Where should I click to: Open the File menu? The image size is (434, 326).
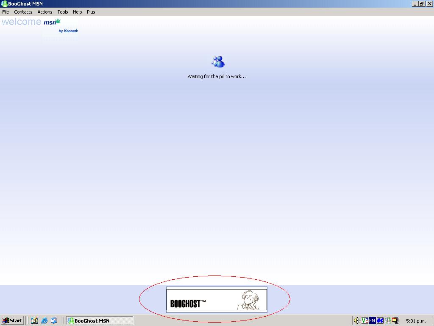(6, 12)
